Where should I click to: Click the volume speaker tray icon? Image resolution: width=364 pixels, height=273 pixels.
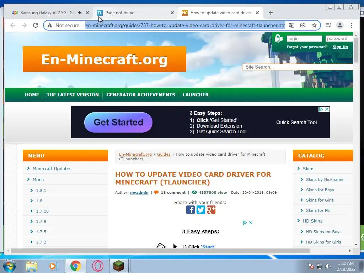(328, 266)
